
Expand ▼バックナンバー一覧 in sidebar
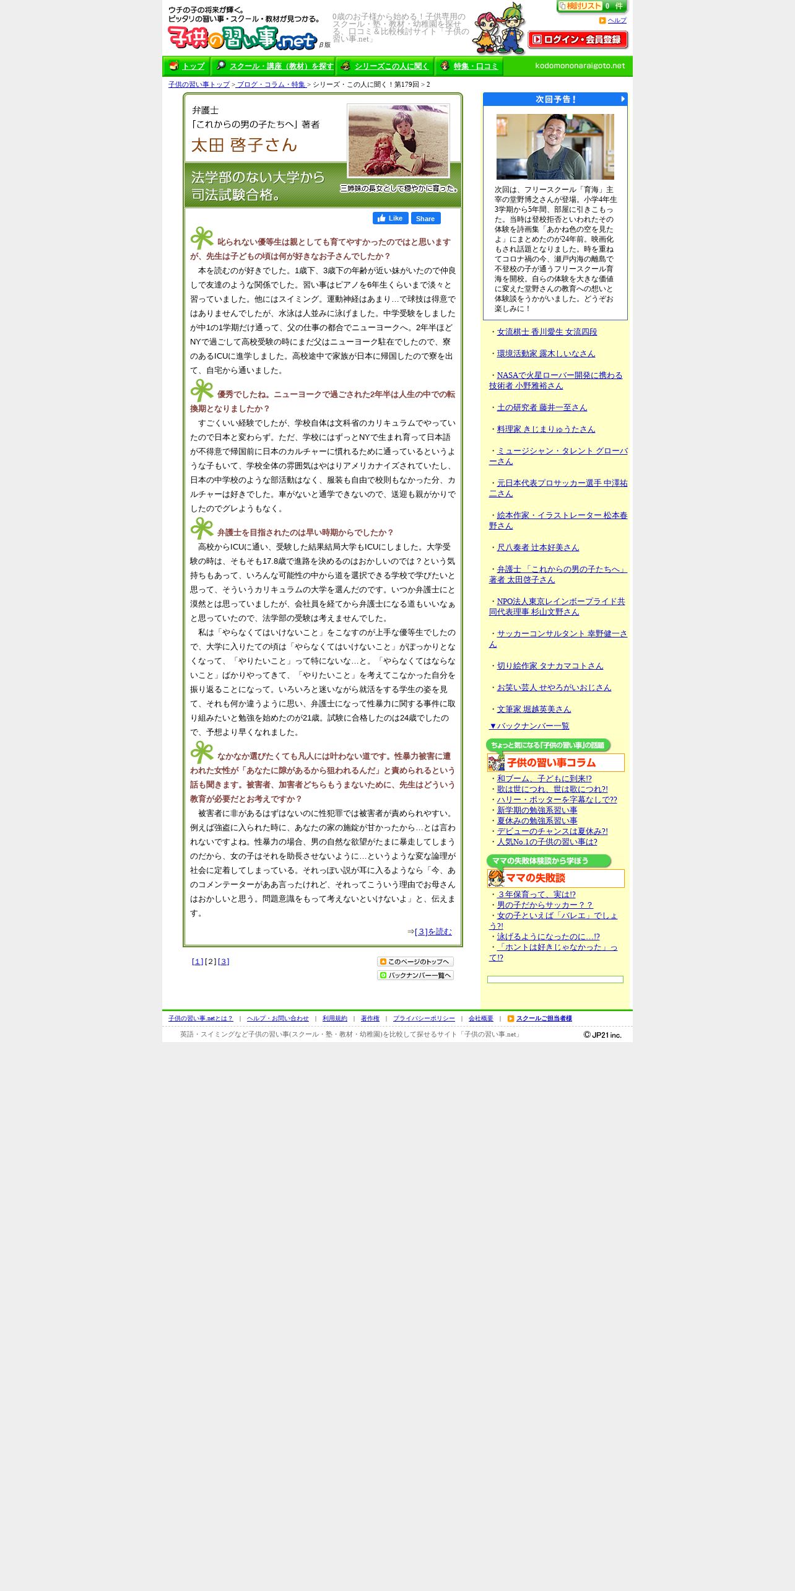pos(529,726)
